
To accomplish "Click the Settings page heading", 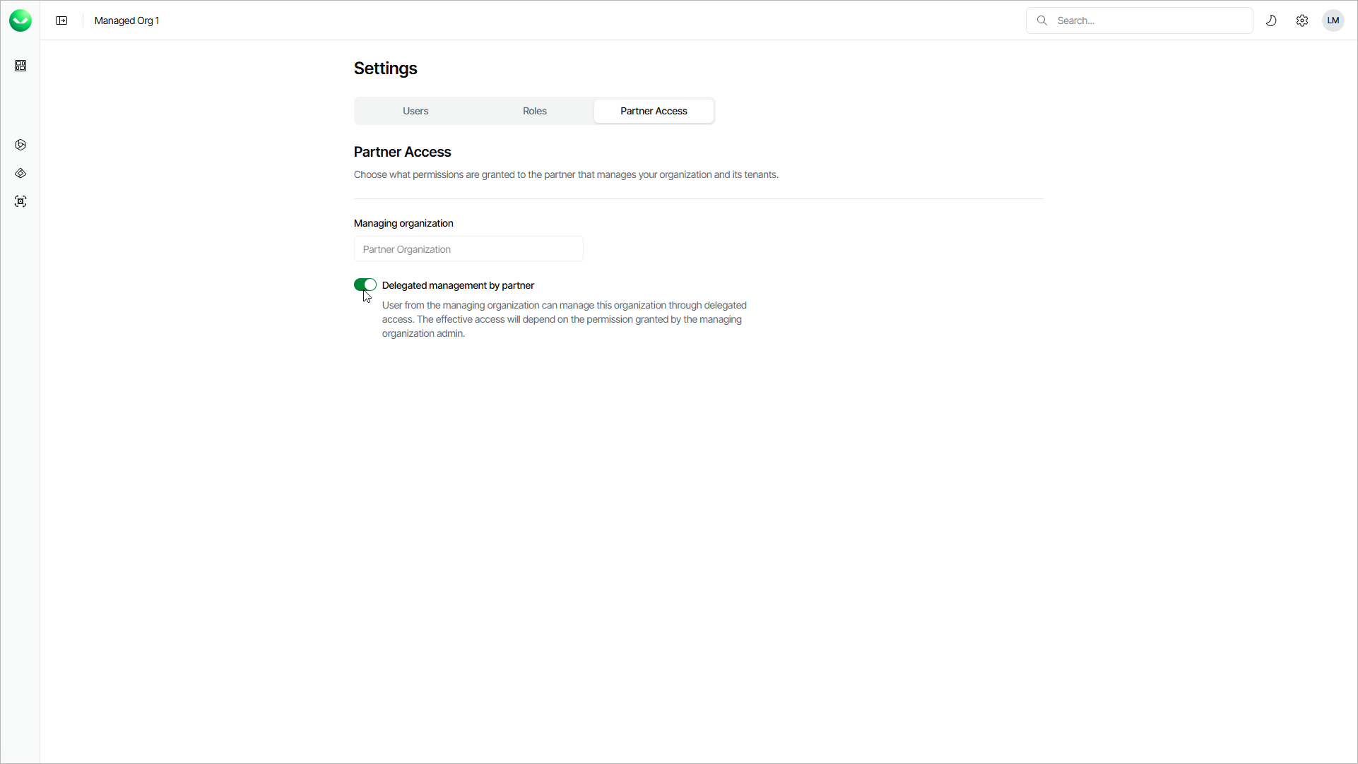I will tap(385, 68).
